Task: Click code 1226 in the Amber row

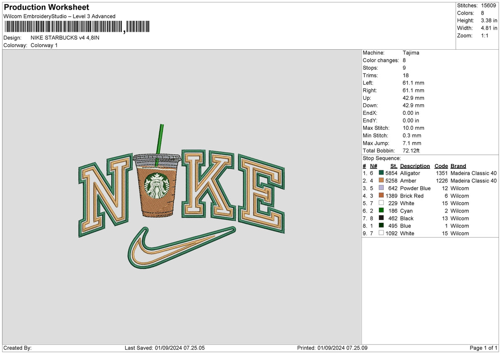Action: point(442,180)
